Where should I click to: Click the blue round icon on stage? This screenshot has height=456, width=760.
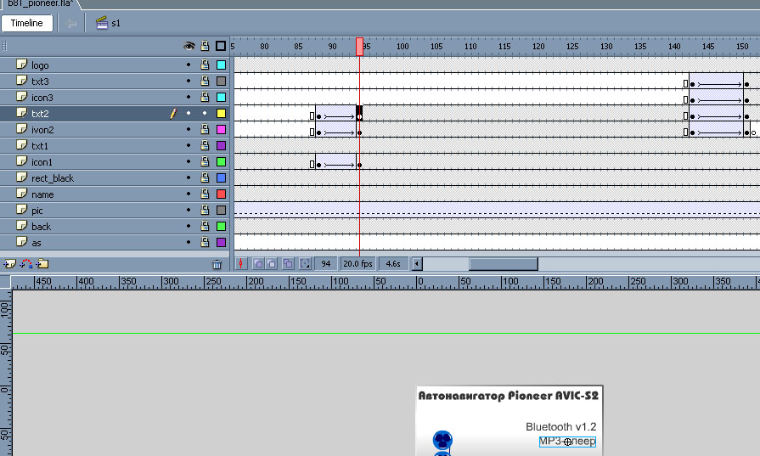[x=442, y=440]
